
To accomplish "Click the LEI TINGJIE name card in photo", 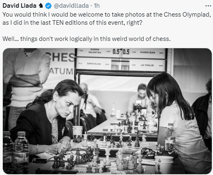I will (147, 65).
